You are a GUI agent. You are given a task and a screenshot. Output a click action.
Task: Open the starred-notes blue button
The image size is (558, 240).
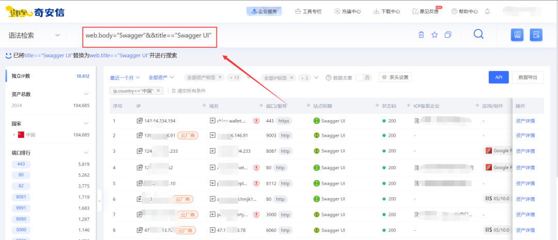536,35
